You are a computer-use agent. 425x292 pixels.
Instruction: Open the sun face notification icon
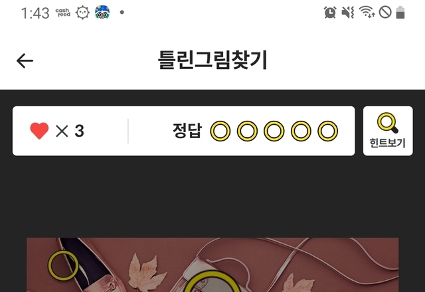click(82, 13)
